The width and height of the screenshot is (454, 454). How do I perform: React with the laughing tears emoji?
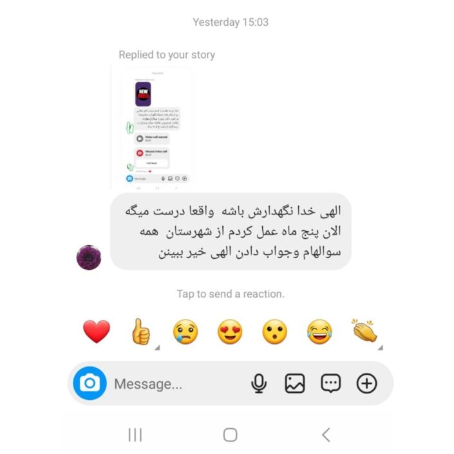click(x=319, y=332)
